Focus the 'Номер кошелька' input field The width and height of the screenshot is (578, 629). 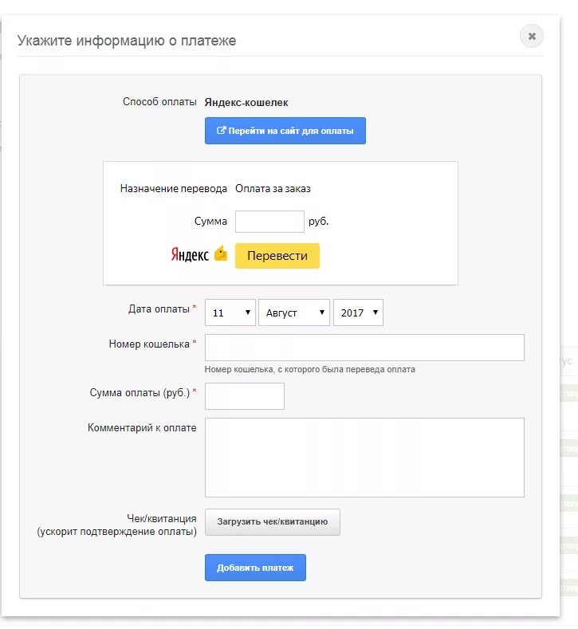tap(364, 348)
